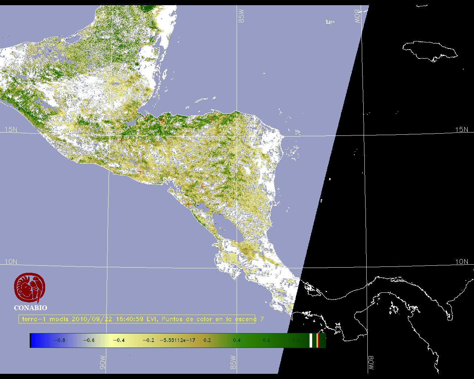Image resolution: width=474 pixels, height=379 pixels.
Task: Click the CONABIO text below the logo
Action: click(30, 308)
